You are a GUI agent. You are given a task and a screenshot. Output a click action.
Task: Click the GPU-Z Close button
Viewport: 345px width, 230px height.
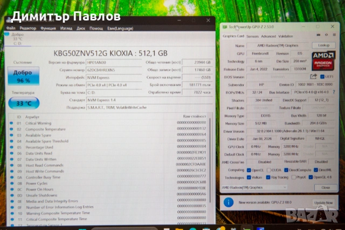(x=326, y=187)
